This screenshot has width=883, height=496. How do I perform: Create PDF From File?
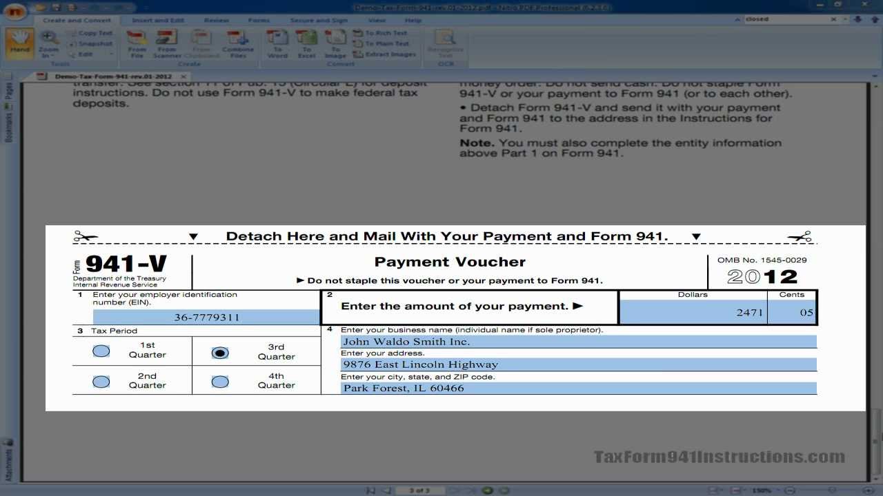point(137,43)
